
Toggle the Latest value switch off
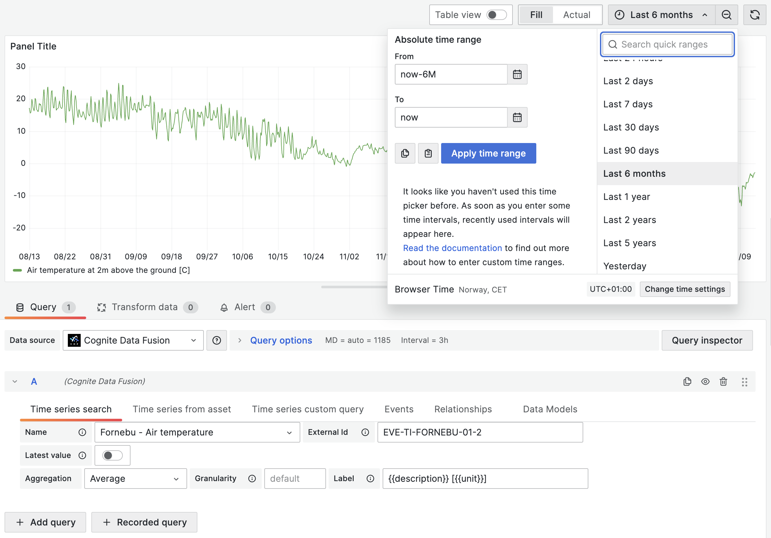pyautogui.click(x=112, y=455)
